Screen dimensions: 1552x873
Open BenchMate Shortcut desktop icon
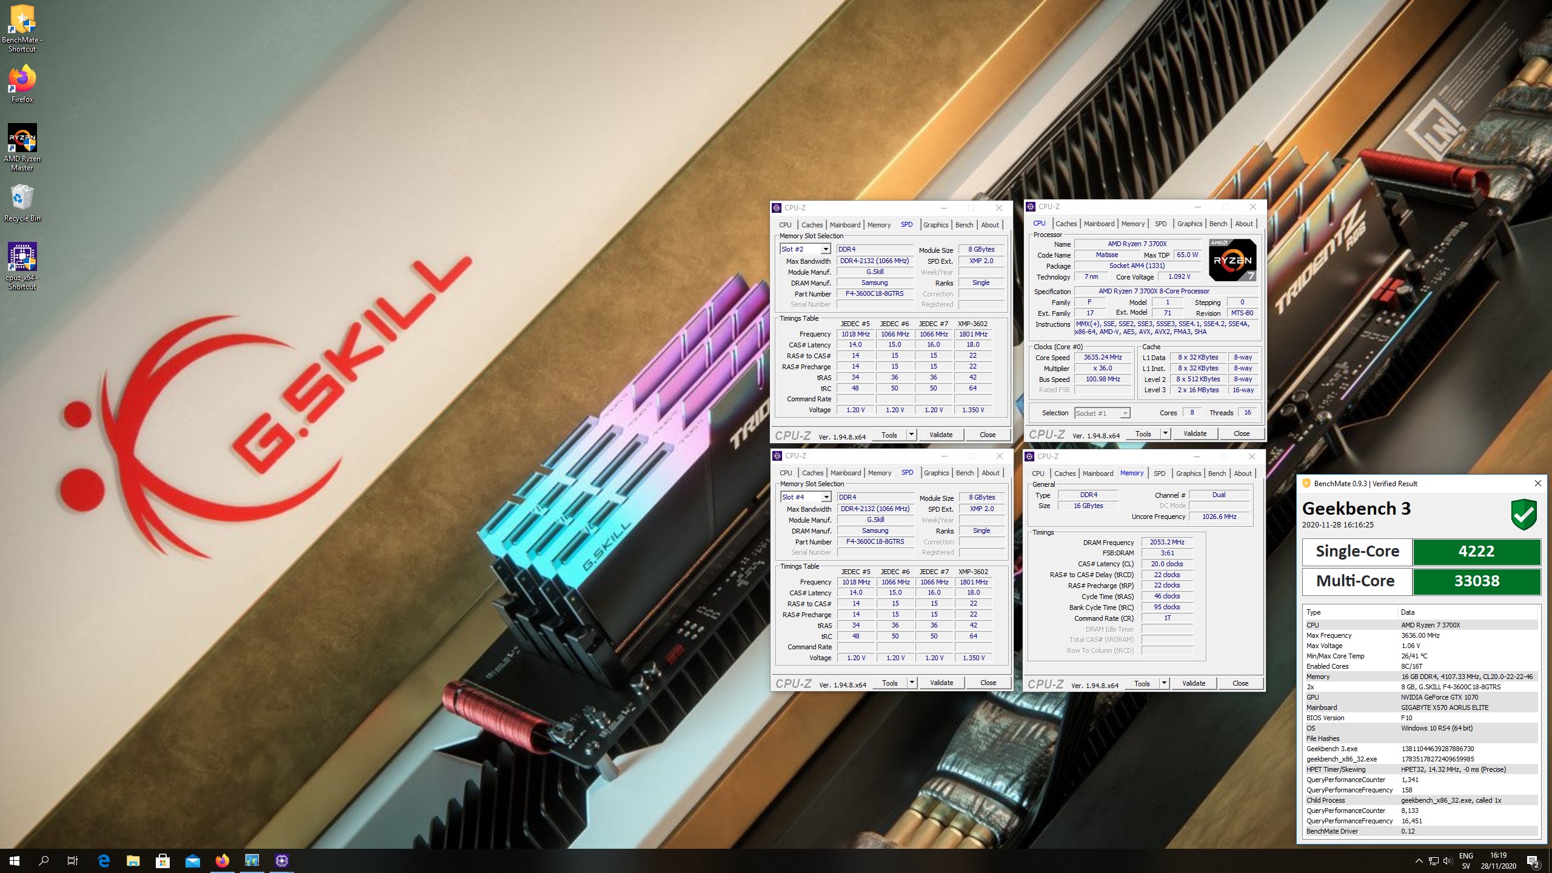pyautogui.click(x=22, y=28)
